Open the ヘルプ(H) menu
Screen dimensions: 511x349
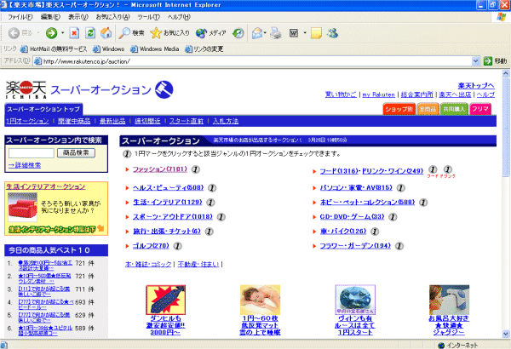pyautogui.click(x=179, y=17)
